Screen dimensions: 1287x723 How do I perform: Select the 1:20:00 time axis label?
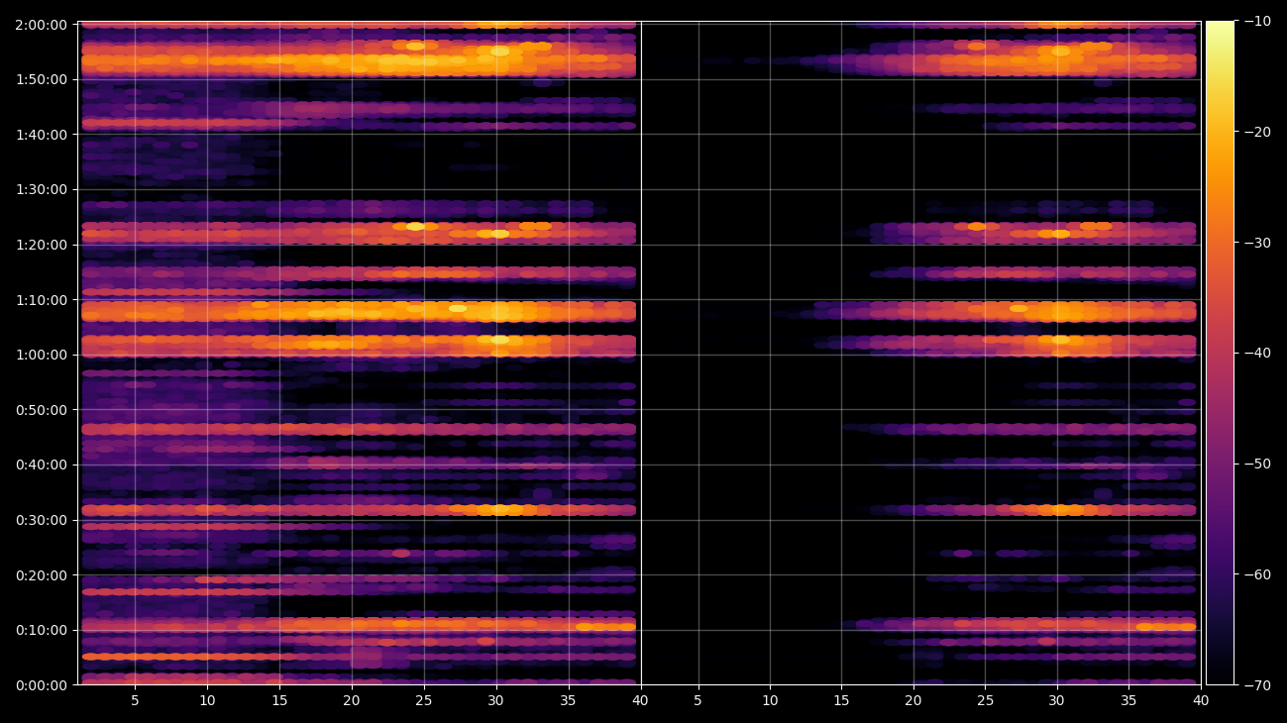(x=41, y=245)
